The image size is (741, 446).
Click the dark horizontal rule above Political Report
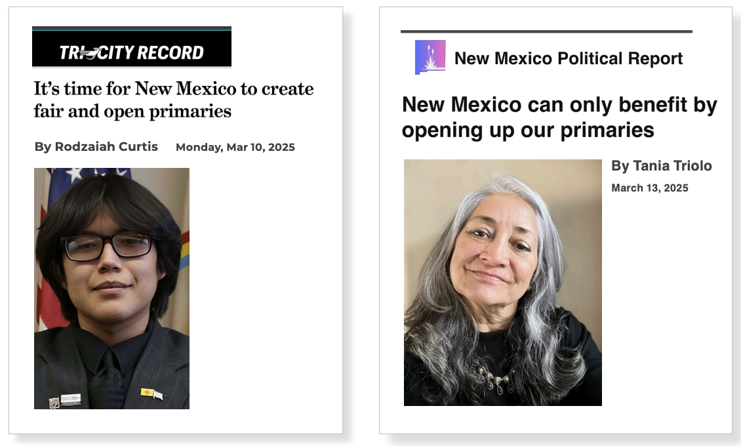(546, 31)
